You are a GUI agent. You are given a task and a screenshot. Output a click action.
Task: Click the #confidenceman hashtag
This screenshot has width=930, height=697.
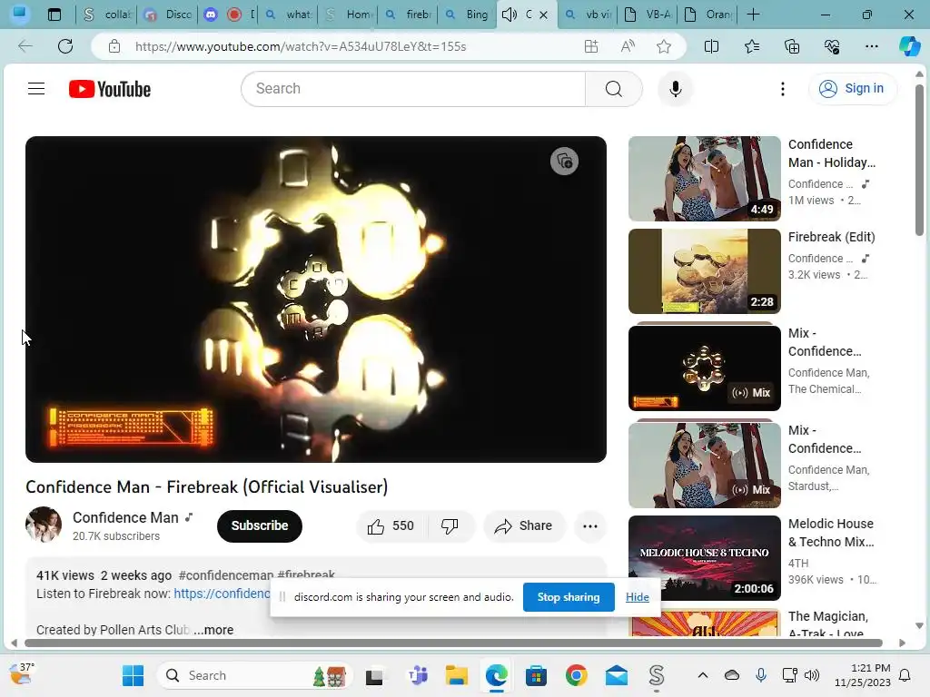click(226, 574)
